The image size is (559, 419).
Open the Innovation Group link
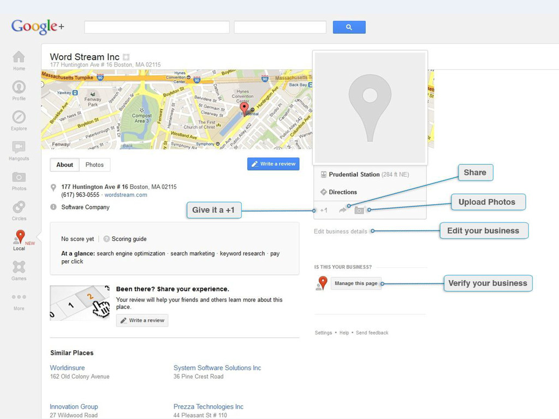coord(74,406)
